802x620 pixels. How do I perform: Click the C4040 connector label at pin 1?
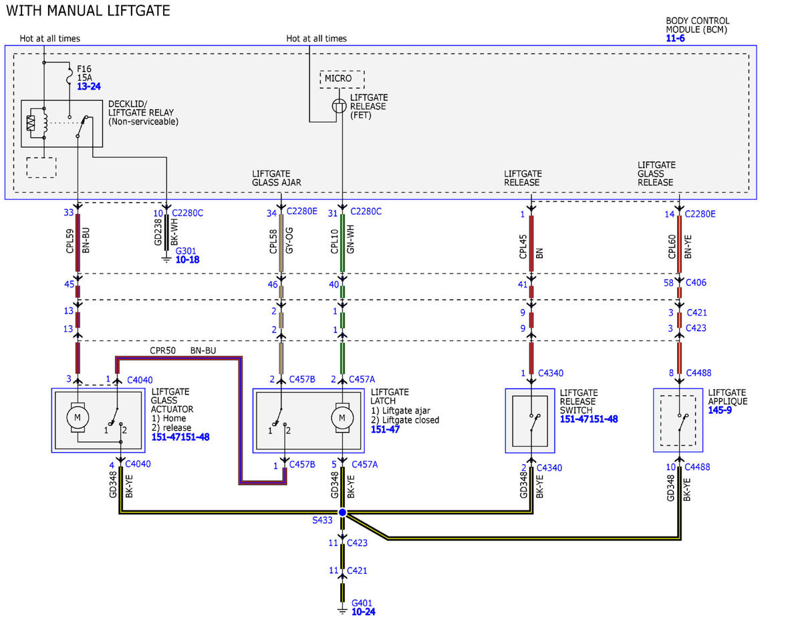[141, 380]
